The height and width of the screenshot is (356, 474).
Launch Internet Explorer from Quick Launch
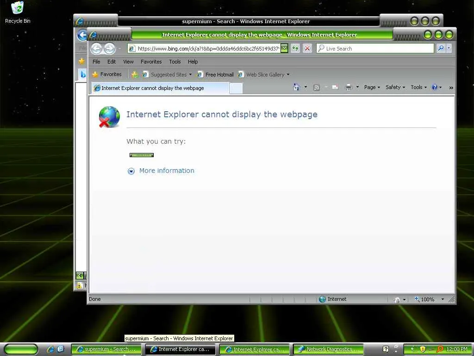pos(50,349)
